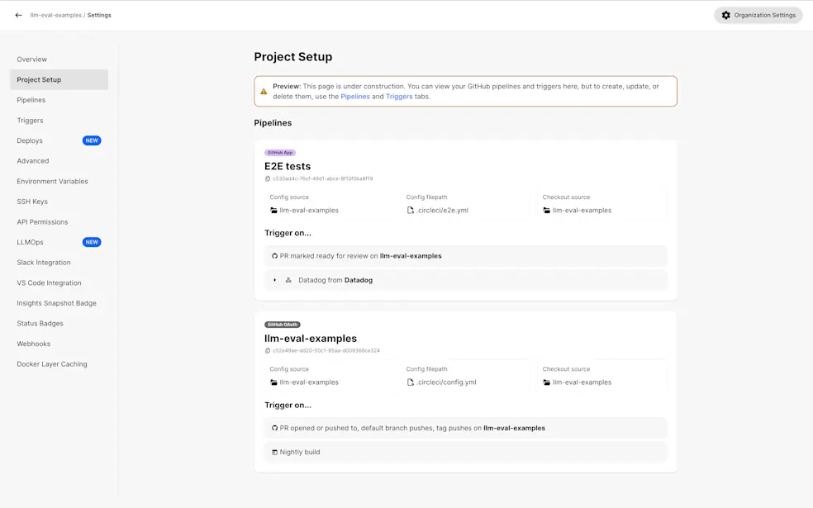
Task: Click the calendar icon on the Nightly build trigger
Action: (x=276, y=452)
